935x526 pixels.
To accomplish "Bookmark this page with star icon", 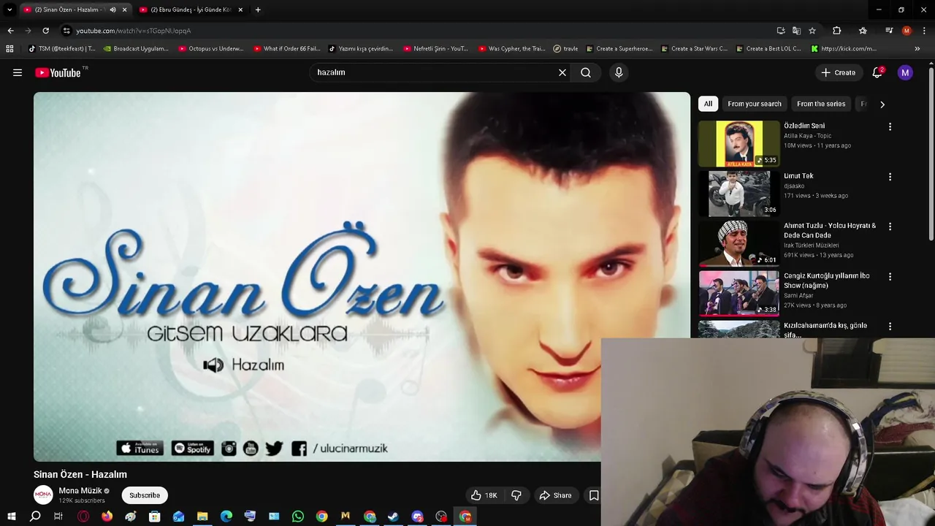I will (x=812, y=31).
